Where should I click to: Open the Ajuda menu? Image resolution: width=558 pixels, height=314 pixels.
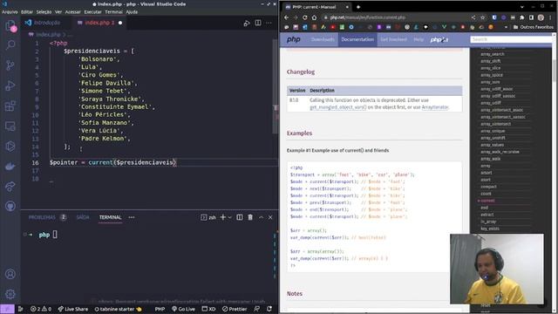point(132,11)
